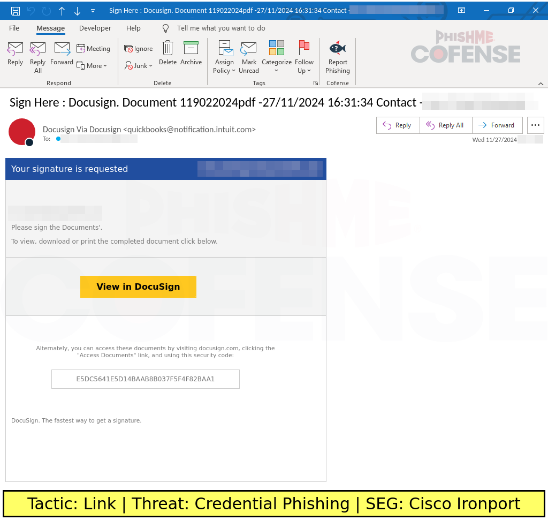Expand the More respond options dropdown
Image resolution: width=548 pixels, height=520 pixels.
[92, 66]
